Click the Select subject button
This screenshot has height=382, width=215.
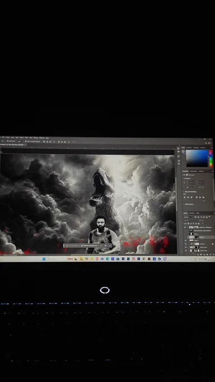pyautogui.click(x=72, y=245)
